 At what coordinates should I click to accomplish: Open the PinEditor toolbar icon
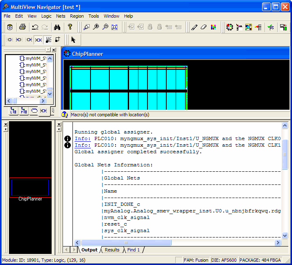click(239, 27)
